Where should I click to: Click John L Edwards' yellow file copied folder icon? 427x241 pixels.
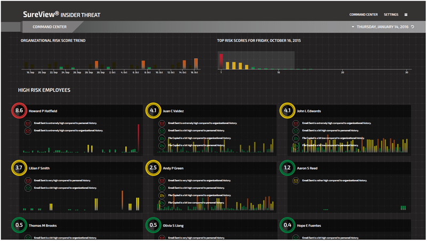(296, 146)
